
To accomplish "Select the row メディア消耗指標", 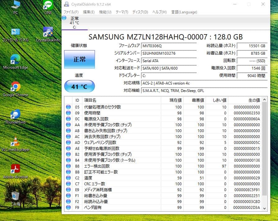I will 163,190.
